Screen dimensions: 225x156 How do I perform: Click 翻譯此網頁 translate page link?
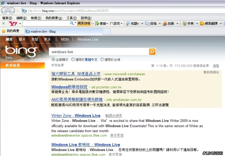pos(114,116)
